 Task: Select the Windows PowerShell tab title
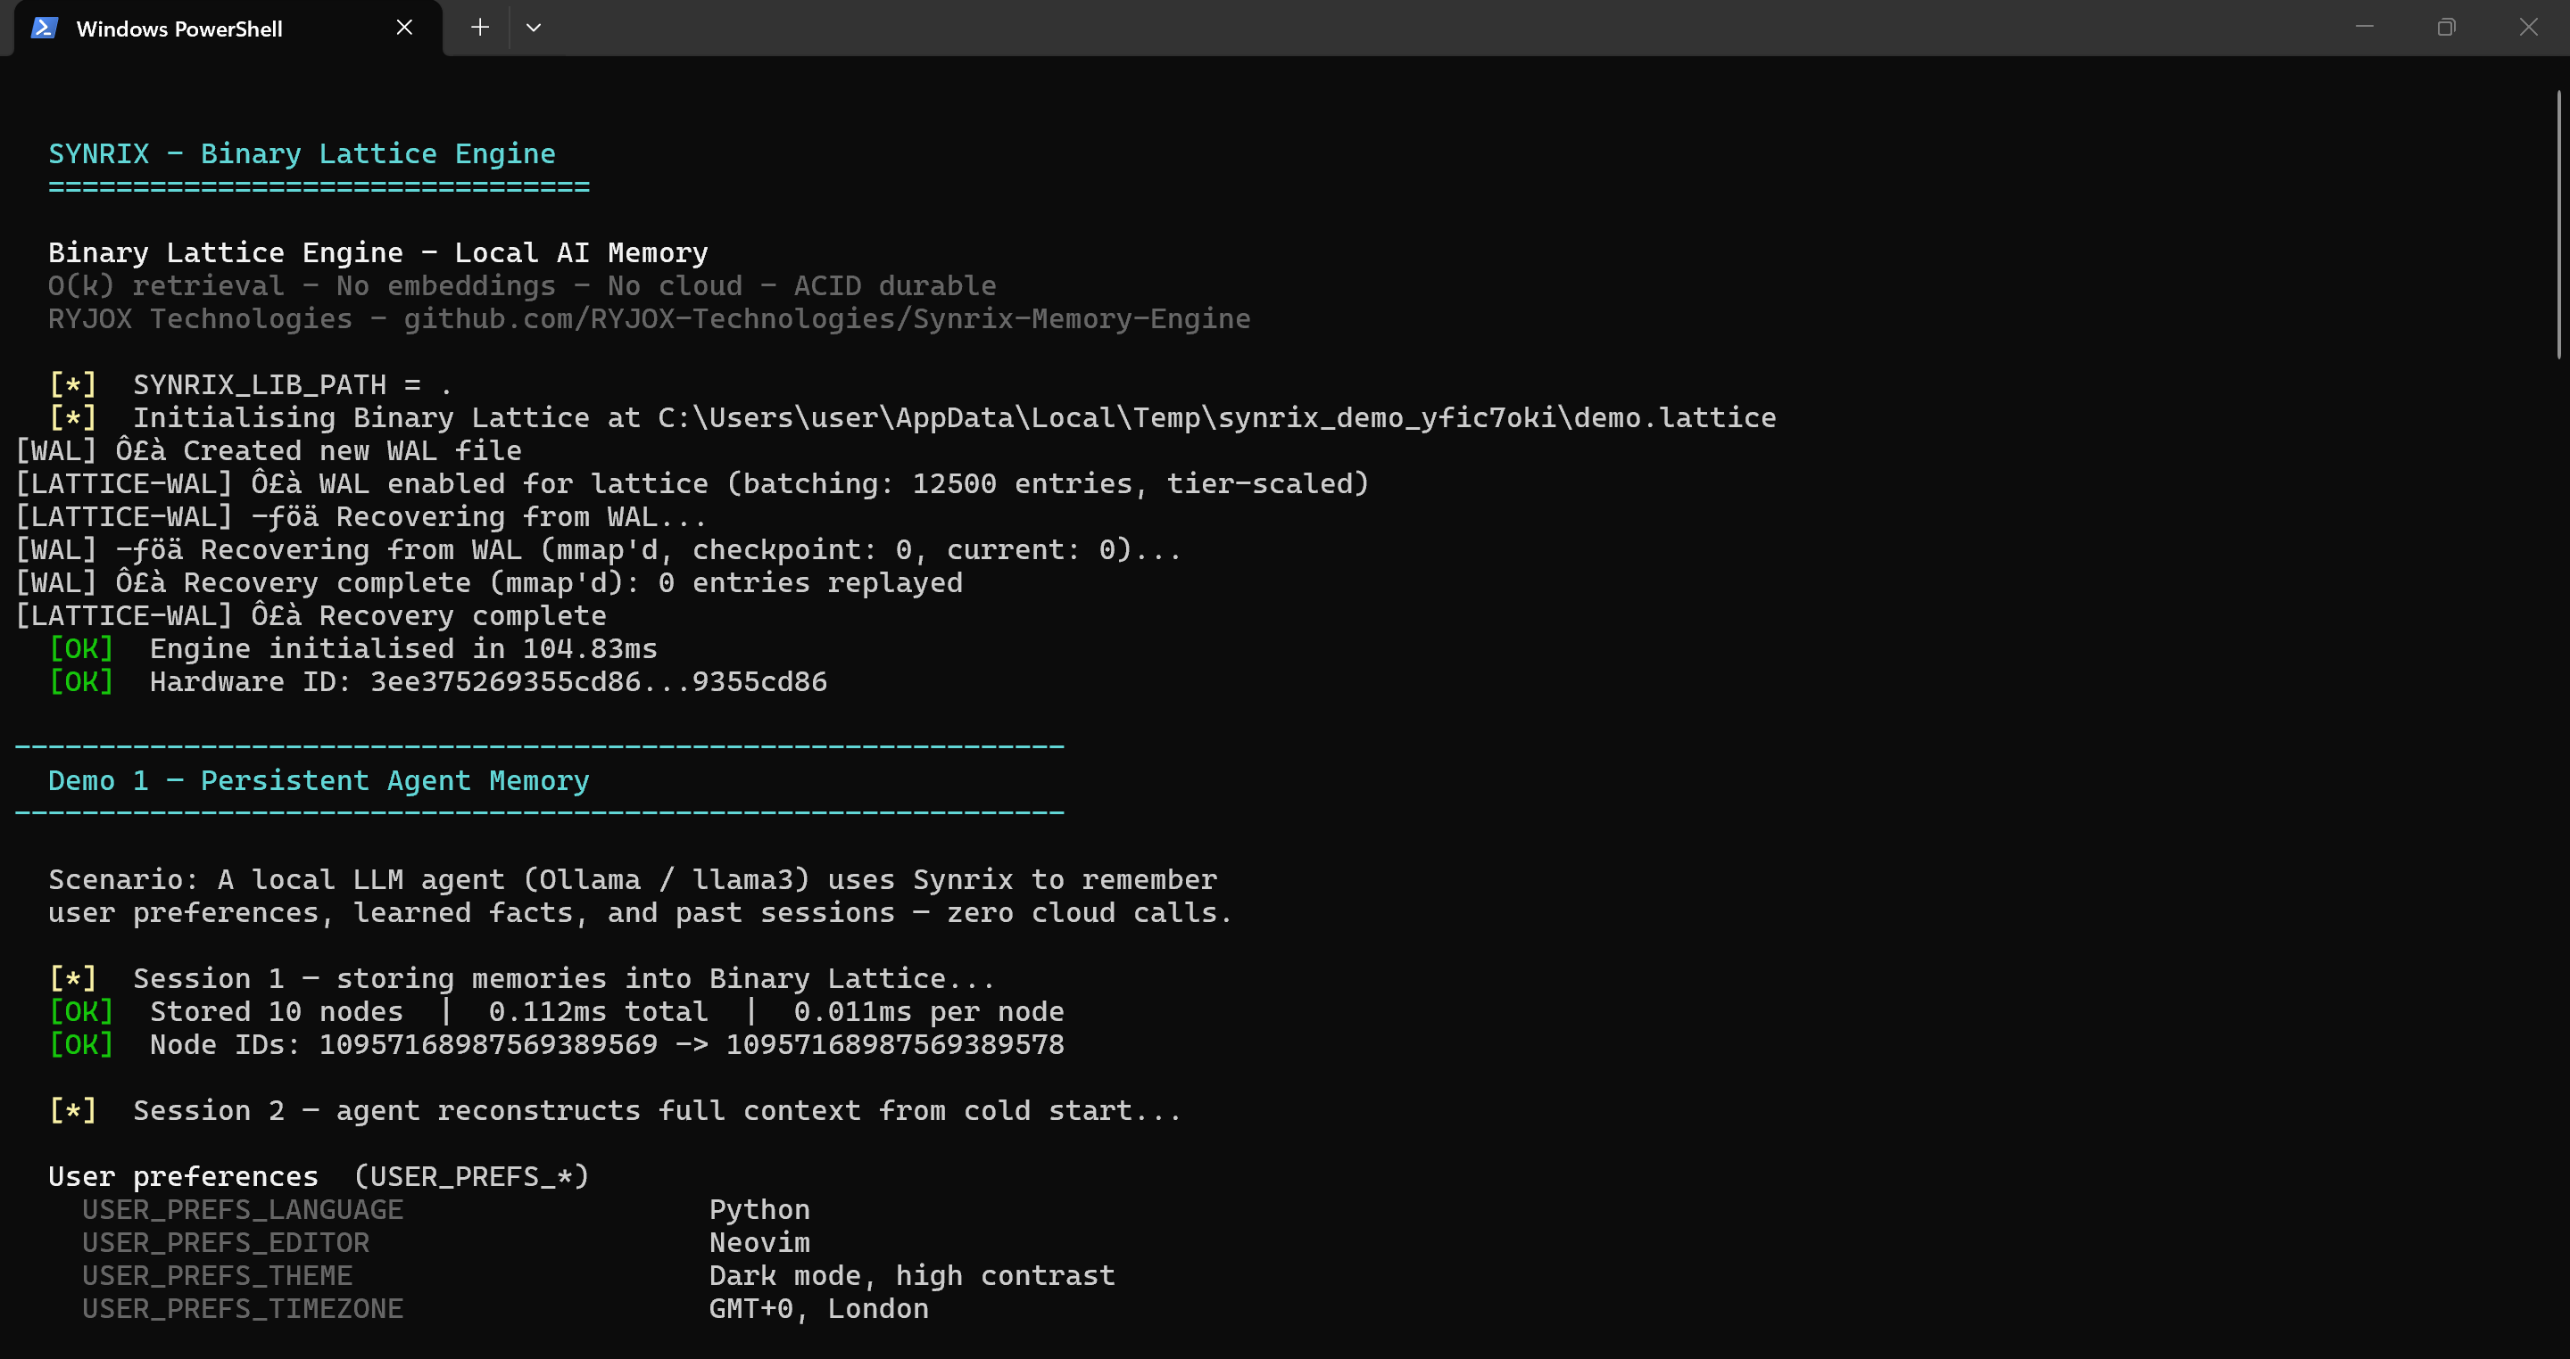(x=179, y=29)
